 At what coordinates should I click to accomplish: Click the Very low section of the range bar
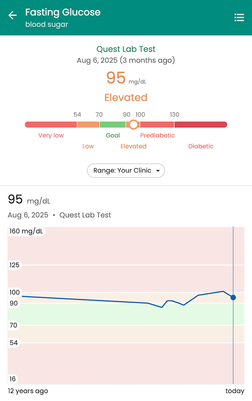coord(50,124)
